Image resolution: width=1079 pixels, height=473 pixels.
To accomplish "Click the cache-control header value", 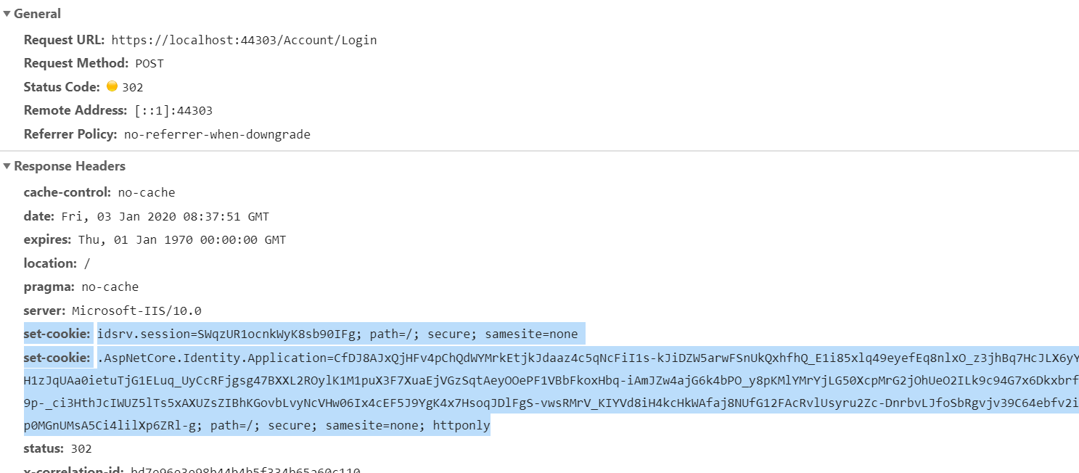I will click(147, 192).
